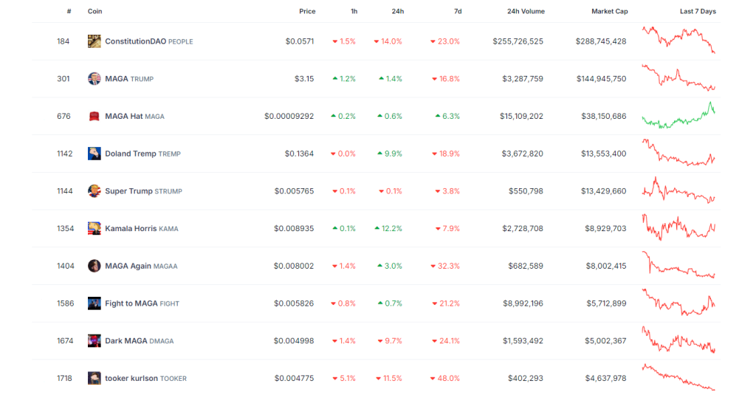Click the Doland Tremp coin icon
756x395 pixels.
[94, 154]
